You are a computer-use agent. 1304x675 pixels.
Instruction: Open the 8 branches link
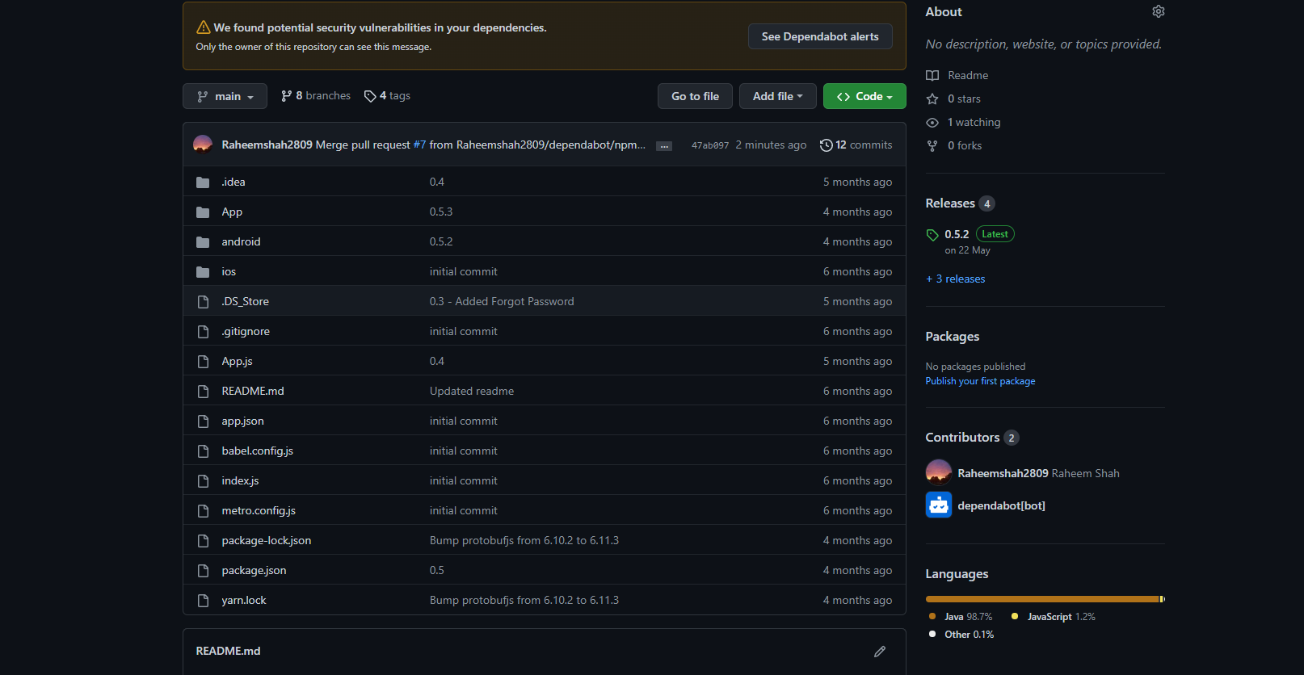(316, 95)
